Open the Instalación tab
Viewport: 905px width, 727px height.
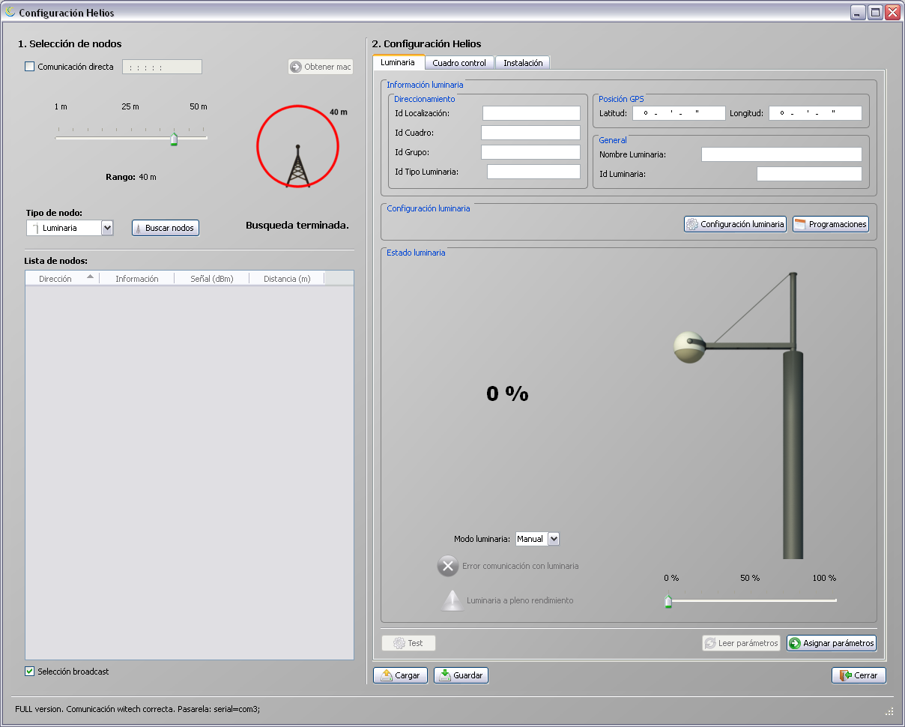coord(523,63)
